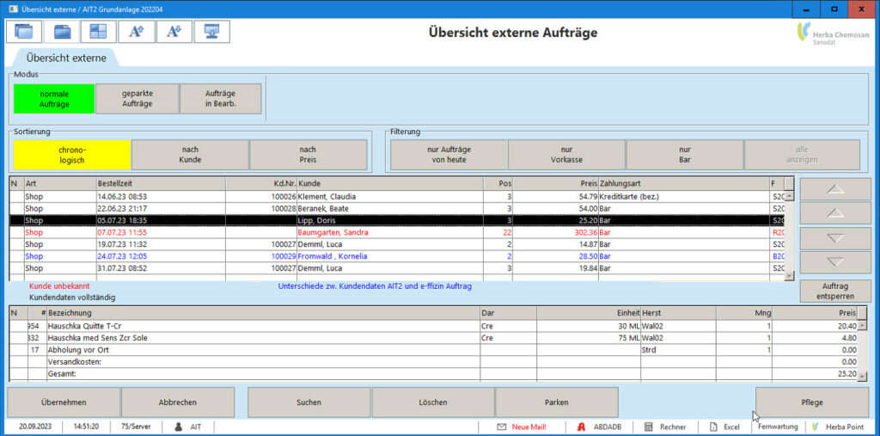Click the AIT user icon in status bar
The image size is (880, 436).
click(x=179, y=427)
